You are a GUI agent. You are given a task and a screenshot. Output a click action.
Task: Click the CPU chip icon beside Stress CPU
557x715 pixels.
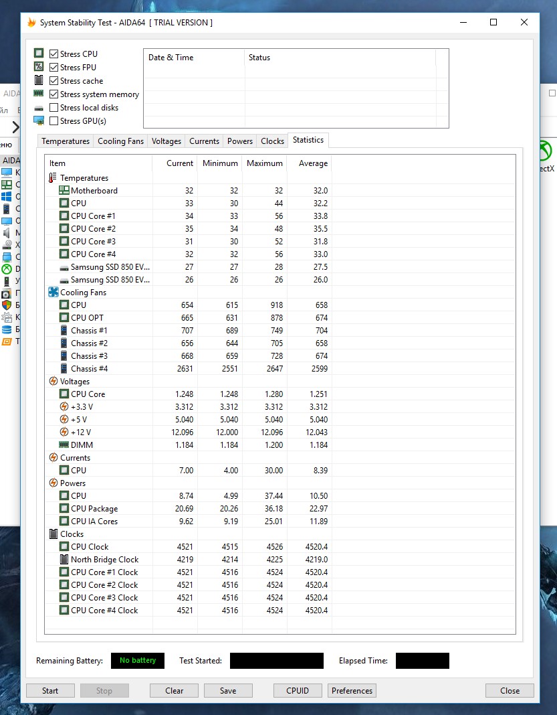click(39, 54)
